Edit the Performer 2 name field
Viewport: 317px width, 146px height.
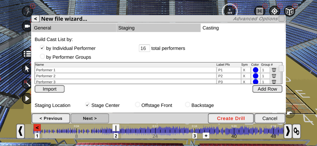(x=126, y=76)
